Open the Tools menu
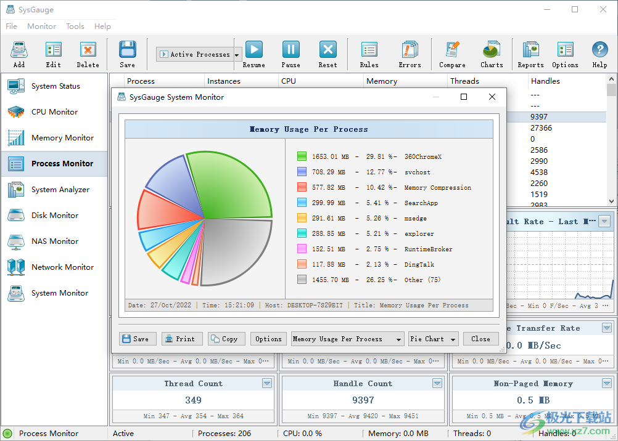Image resolution: width=618 pixels, height=441 pixels. (x=75, y=26)
